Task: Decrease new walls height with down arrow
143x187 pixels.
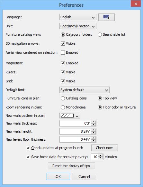Action: point(93,133)
